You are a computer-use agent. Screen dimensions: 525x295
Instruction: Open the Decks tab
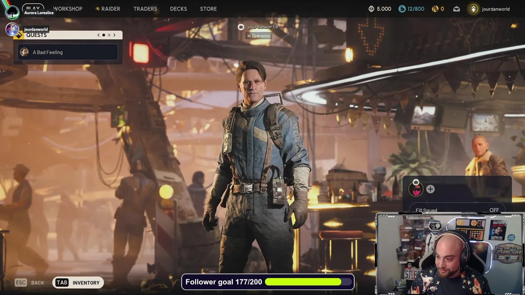(x=178, y=9)
